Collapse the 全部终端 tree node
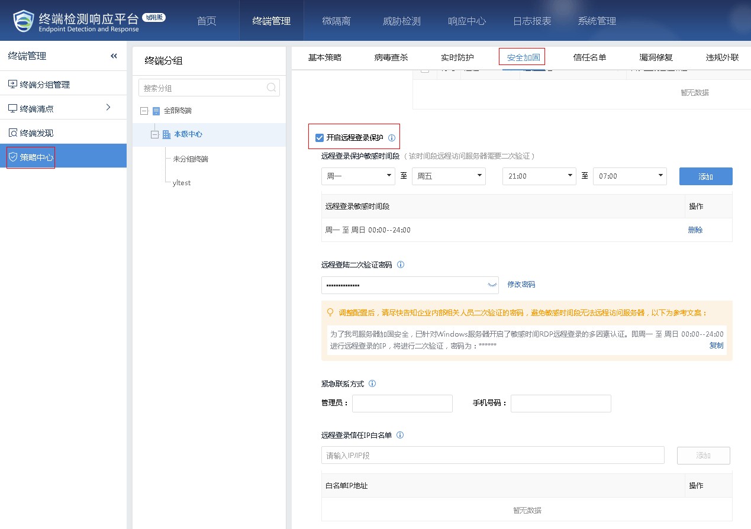This screenshot has height=529, width=751. click(x=144, y=111)
